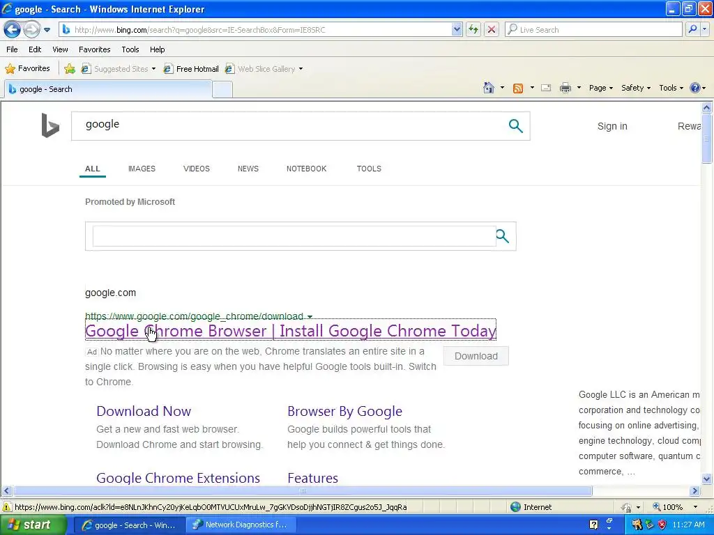Viewport: 714px width, 535px height.
Task: Click the Bing search magnifier icon
Action: (515, 125)
